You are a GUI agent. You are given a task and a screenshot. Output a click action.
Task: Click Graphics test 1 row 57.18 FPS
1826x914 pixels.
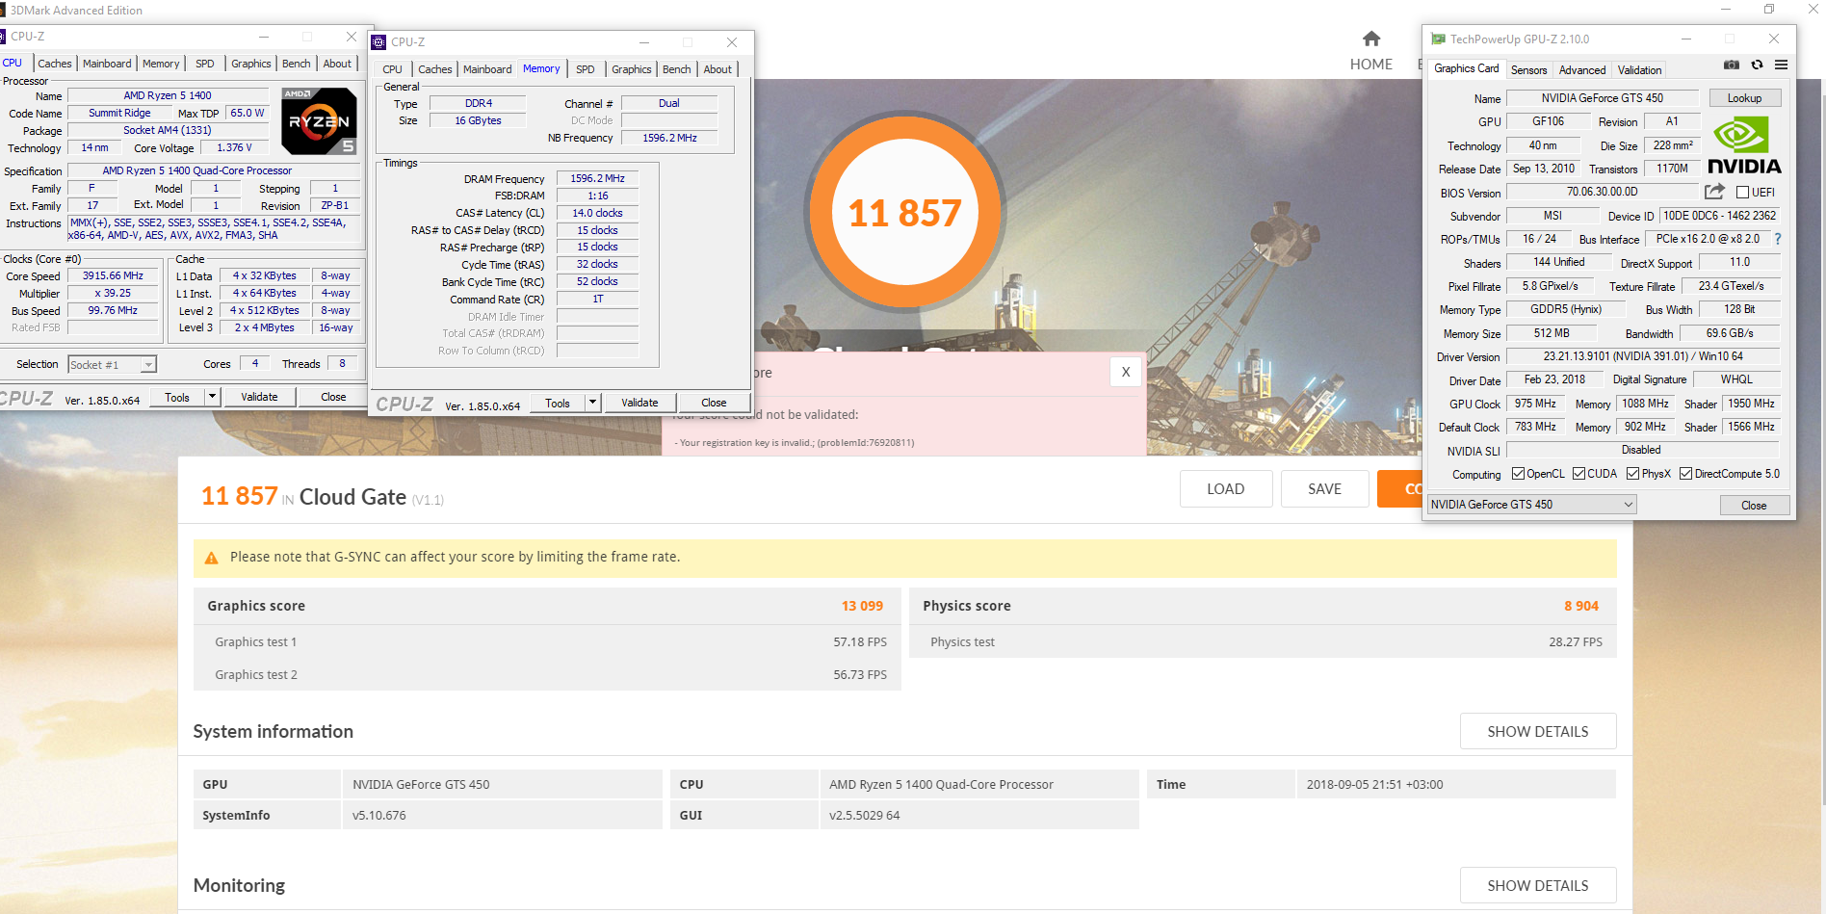(547, 642)
